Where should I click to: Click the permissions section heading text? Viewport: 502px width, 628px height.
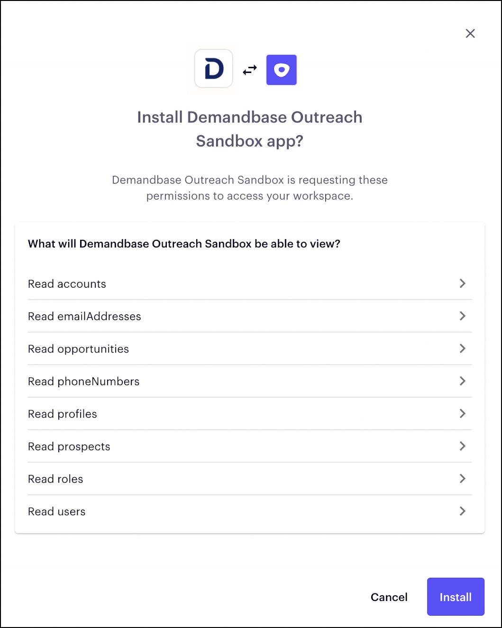click(184, 244)
